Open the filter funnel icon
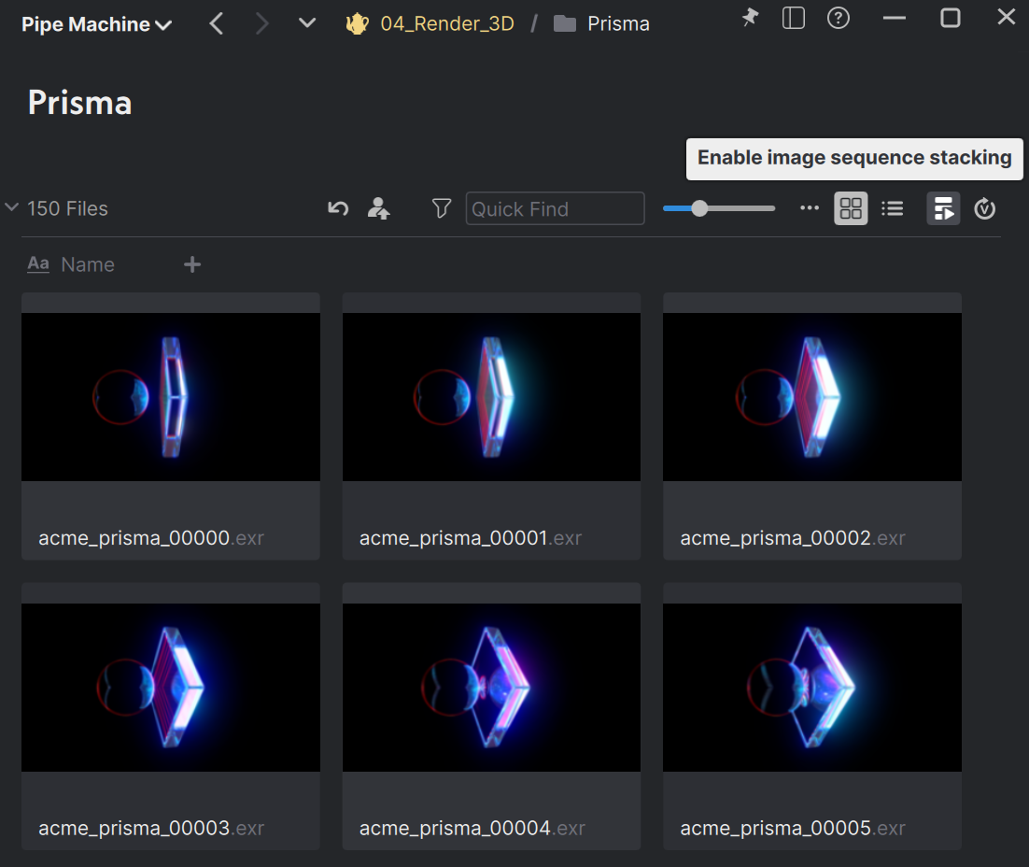The height and width of the screenshot is (867, 1029). 442,208
